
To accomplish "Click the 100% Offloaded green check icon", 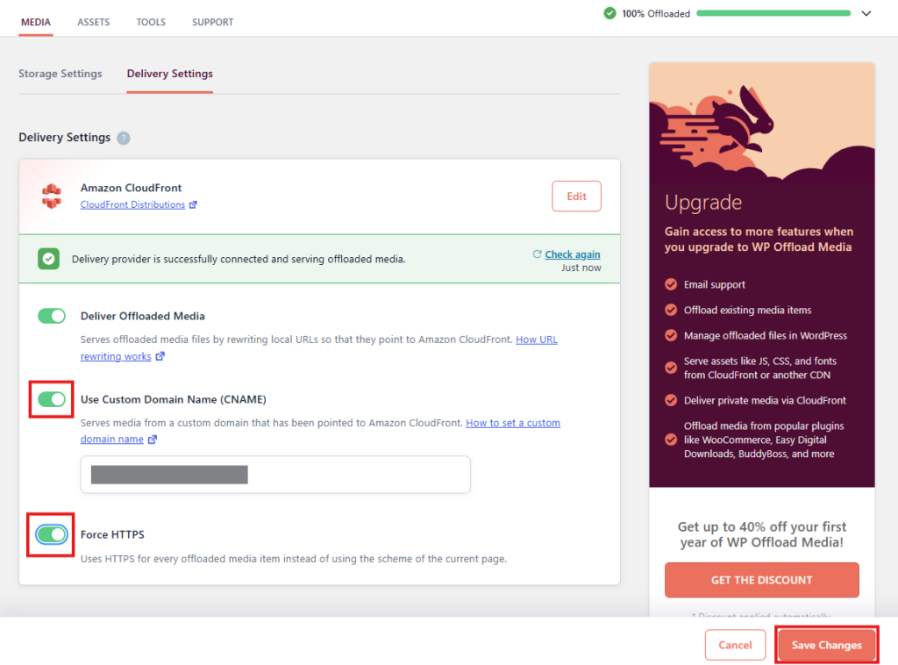I will pyautogui.click(x=610, y=13).
